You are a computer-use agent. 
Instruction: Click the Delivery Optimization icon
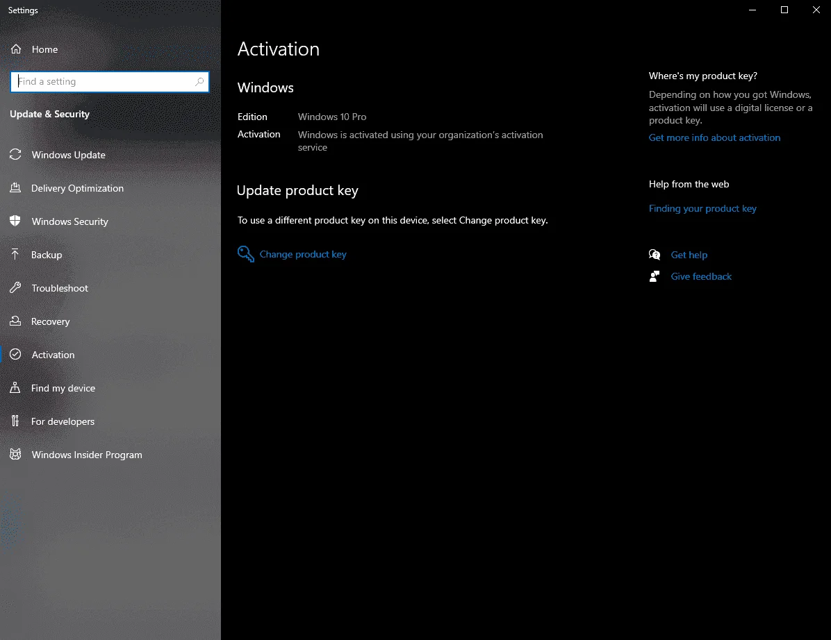(15, 188)
